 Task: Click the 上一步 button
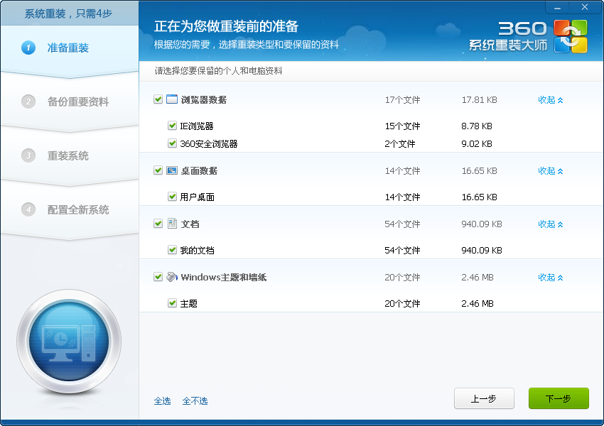point(483,398)
